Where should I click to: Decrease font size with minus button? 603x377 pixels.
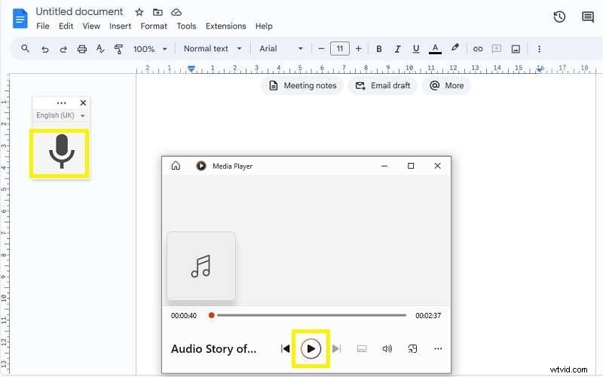coord(322,49)
